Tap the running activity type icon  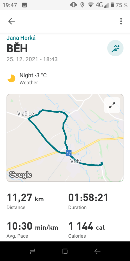(x=115, y=48)
